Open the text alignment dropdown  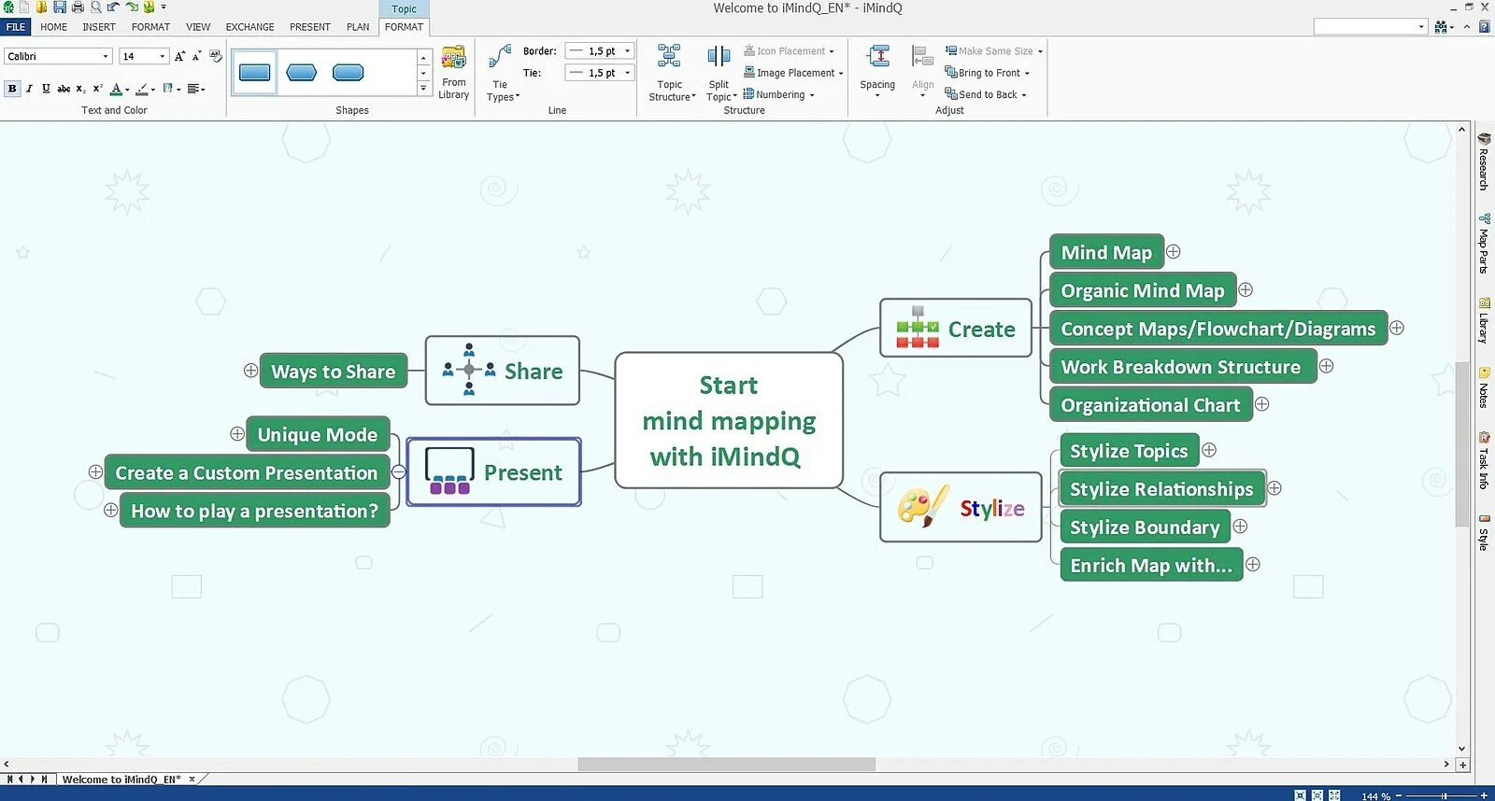click(196, 89)
